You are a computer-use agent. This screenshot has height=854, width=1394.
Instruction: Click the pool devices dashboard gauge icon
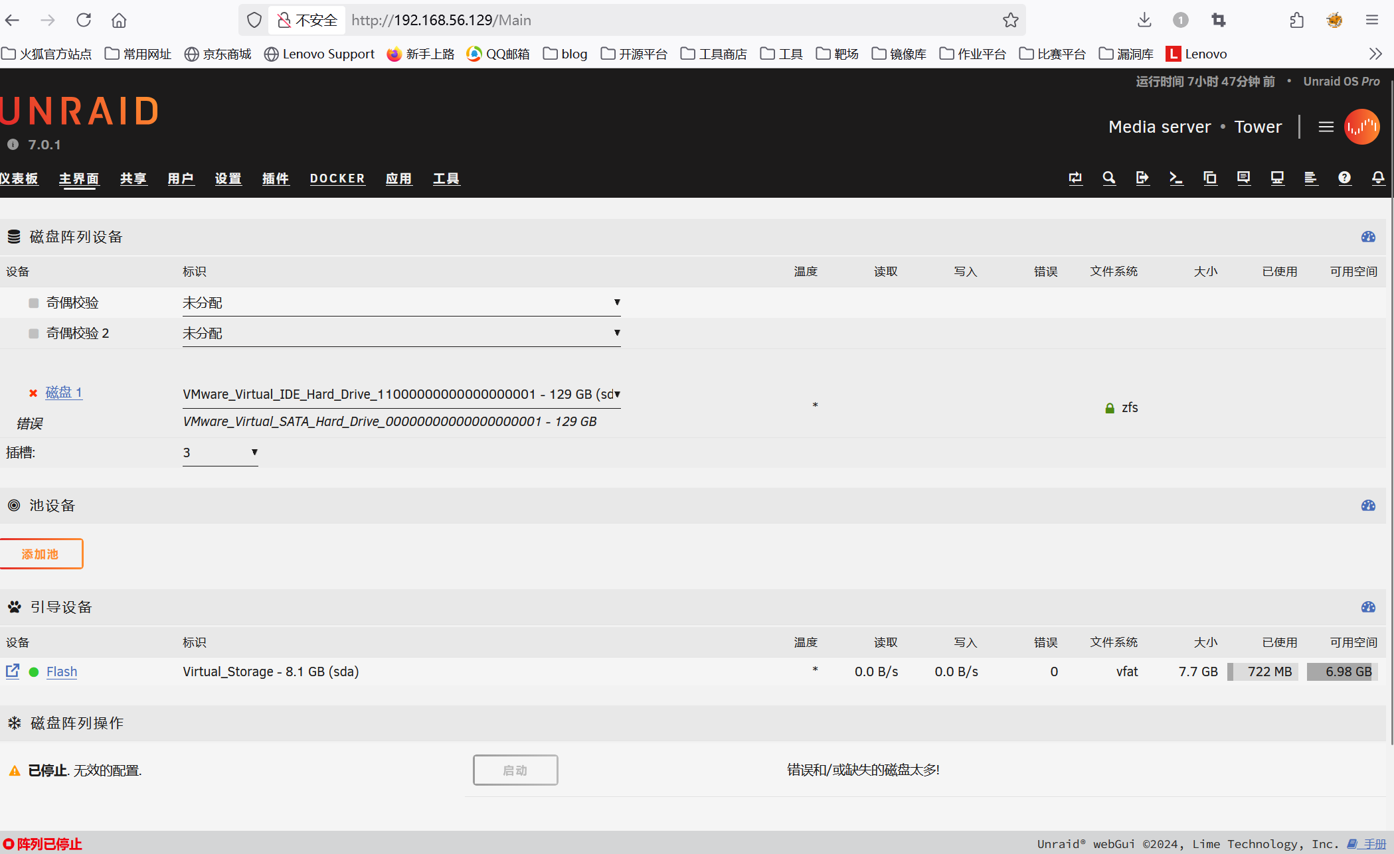click(x=1368, y=506)
